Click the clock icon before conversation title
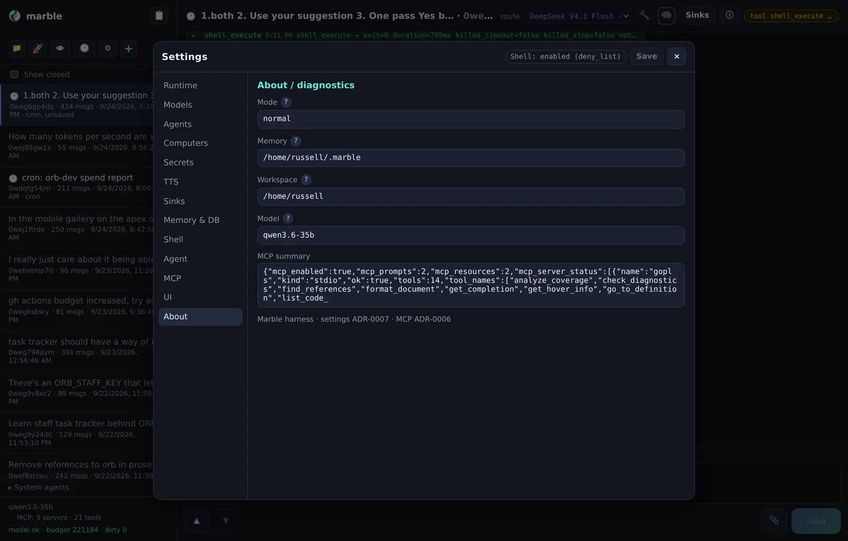Viewport: 848px width, 541px height. pyautogui.click(x=191, y=16)
